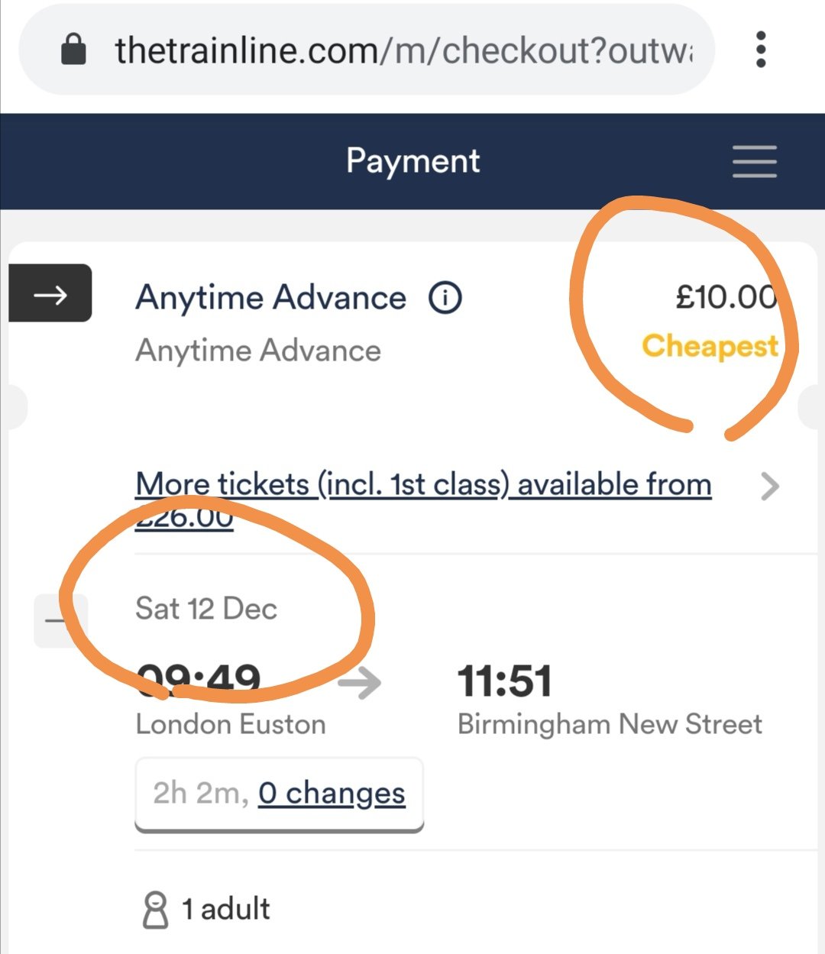Tap the 11:51 arrival time
Image resolution: width=825 pixels, height=954 pixels.
pos(505,681)
